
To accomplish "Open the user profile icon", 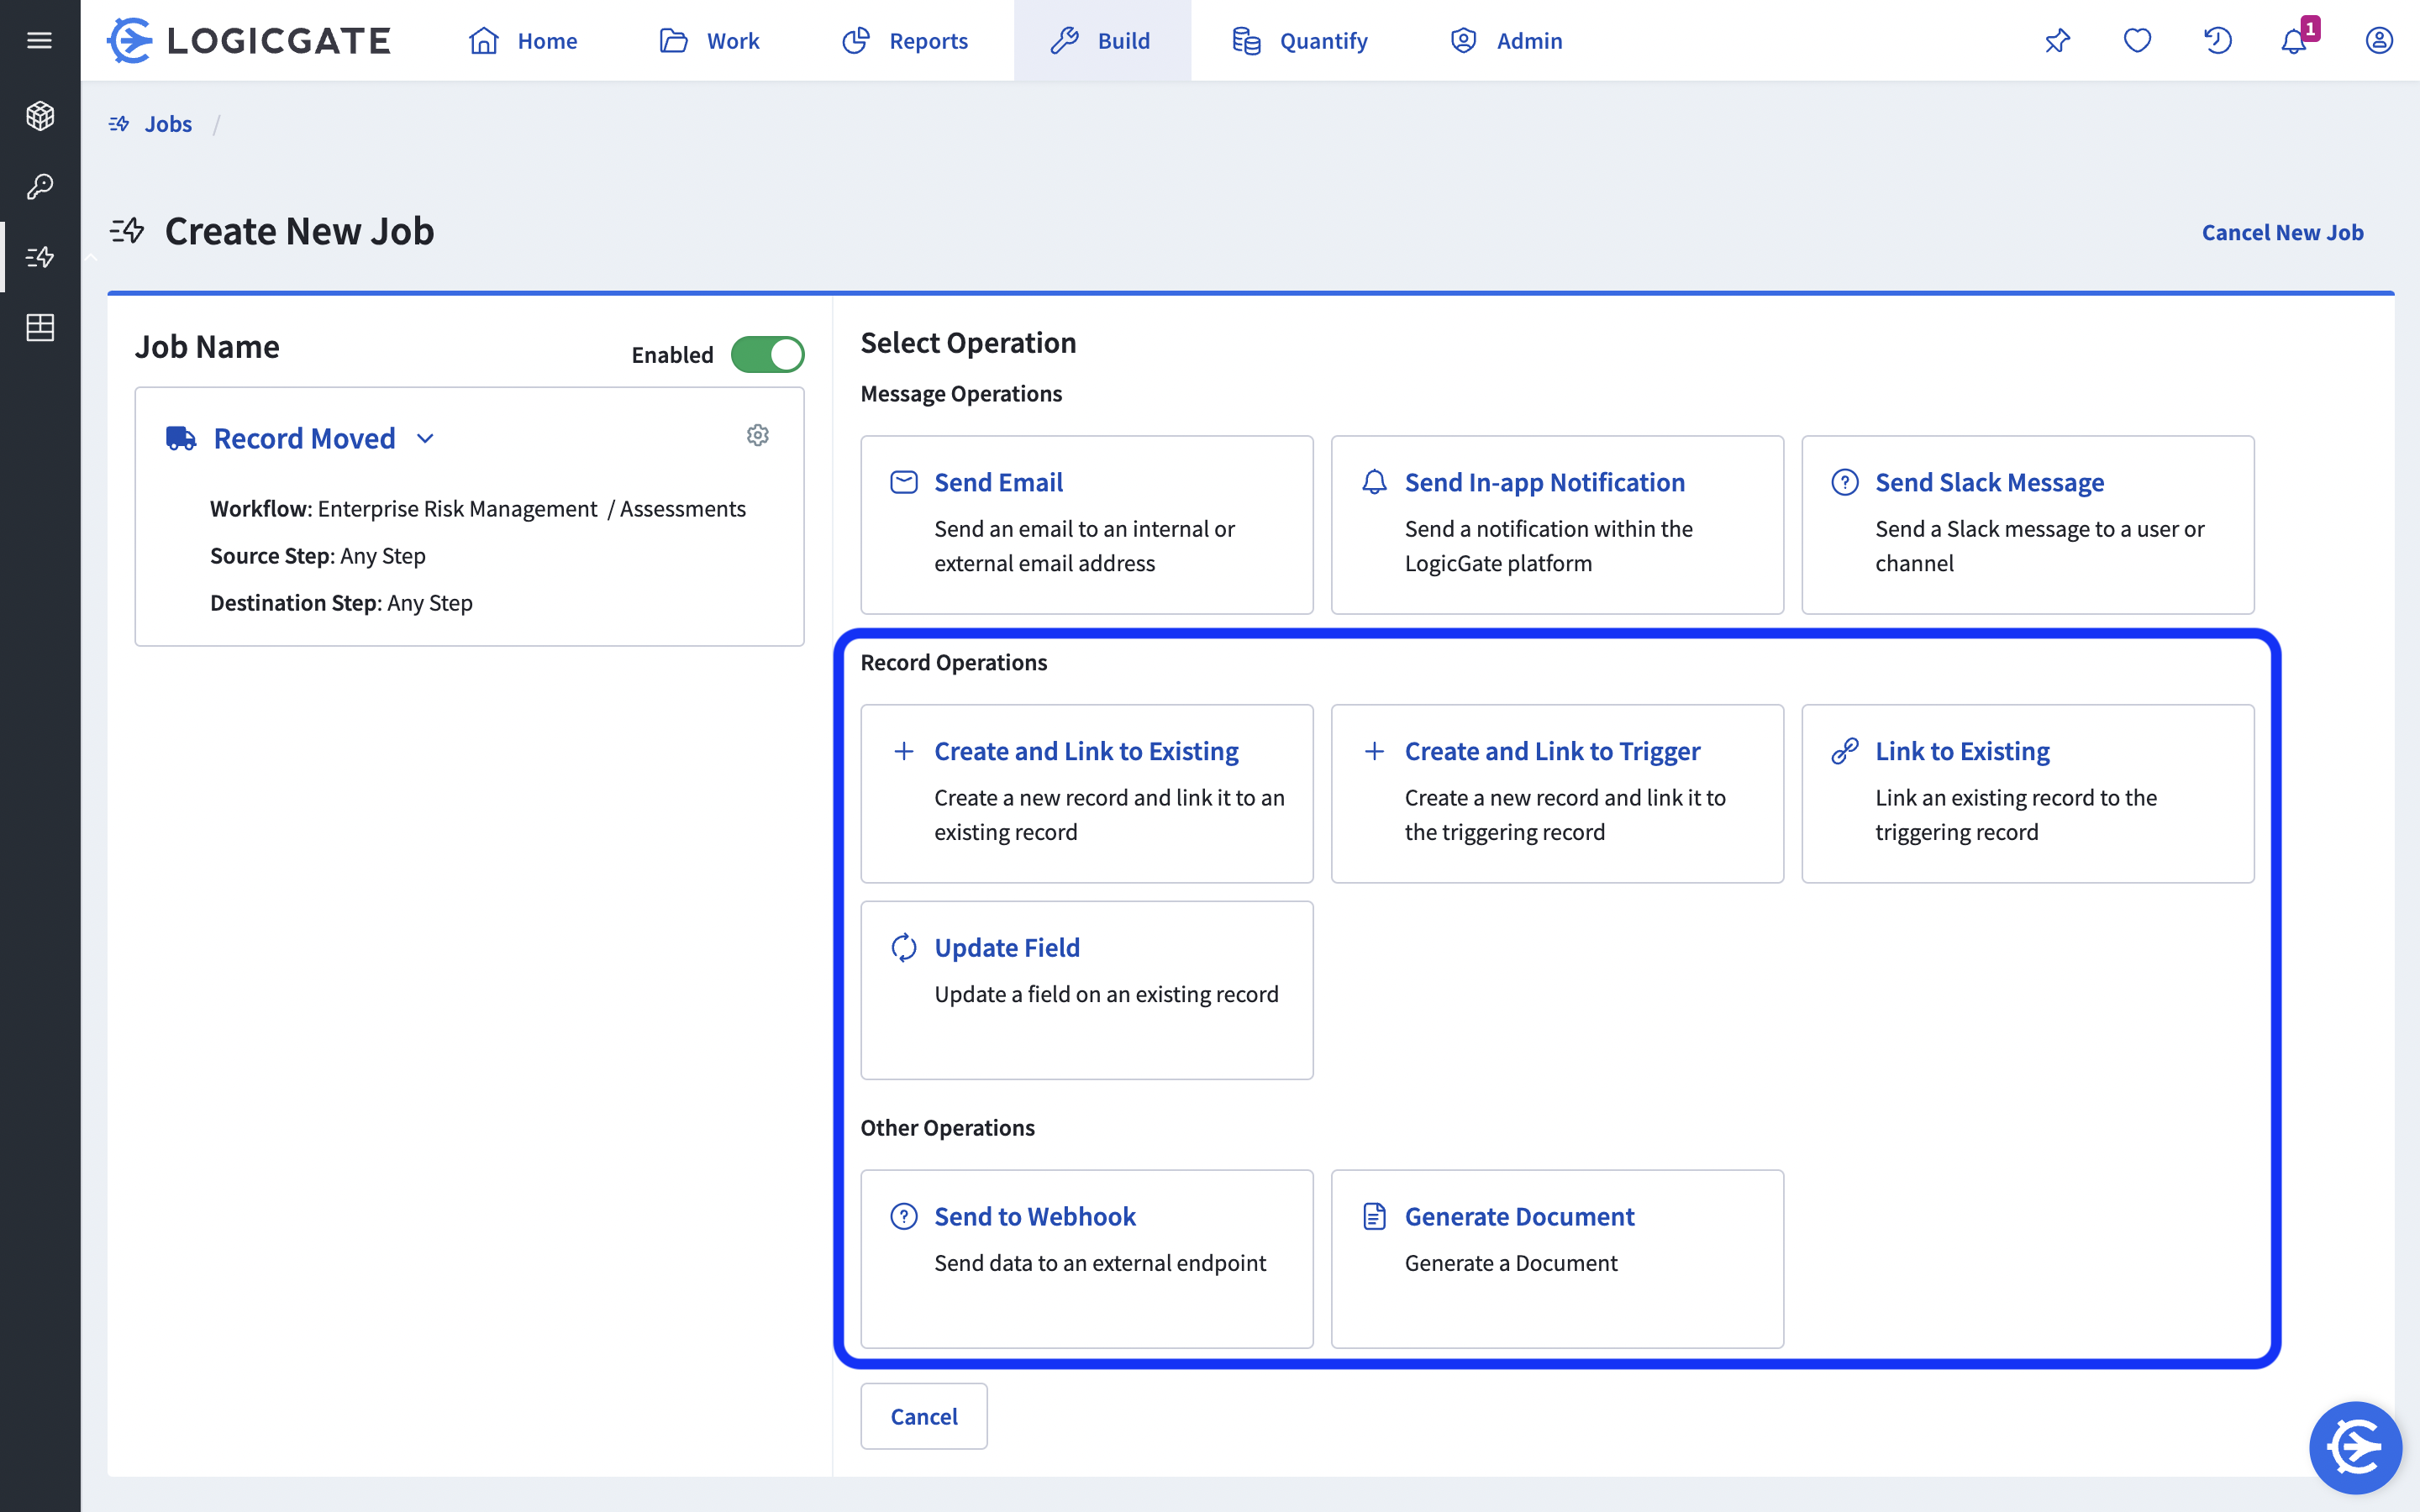I will coord(2380,41).
